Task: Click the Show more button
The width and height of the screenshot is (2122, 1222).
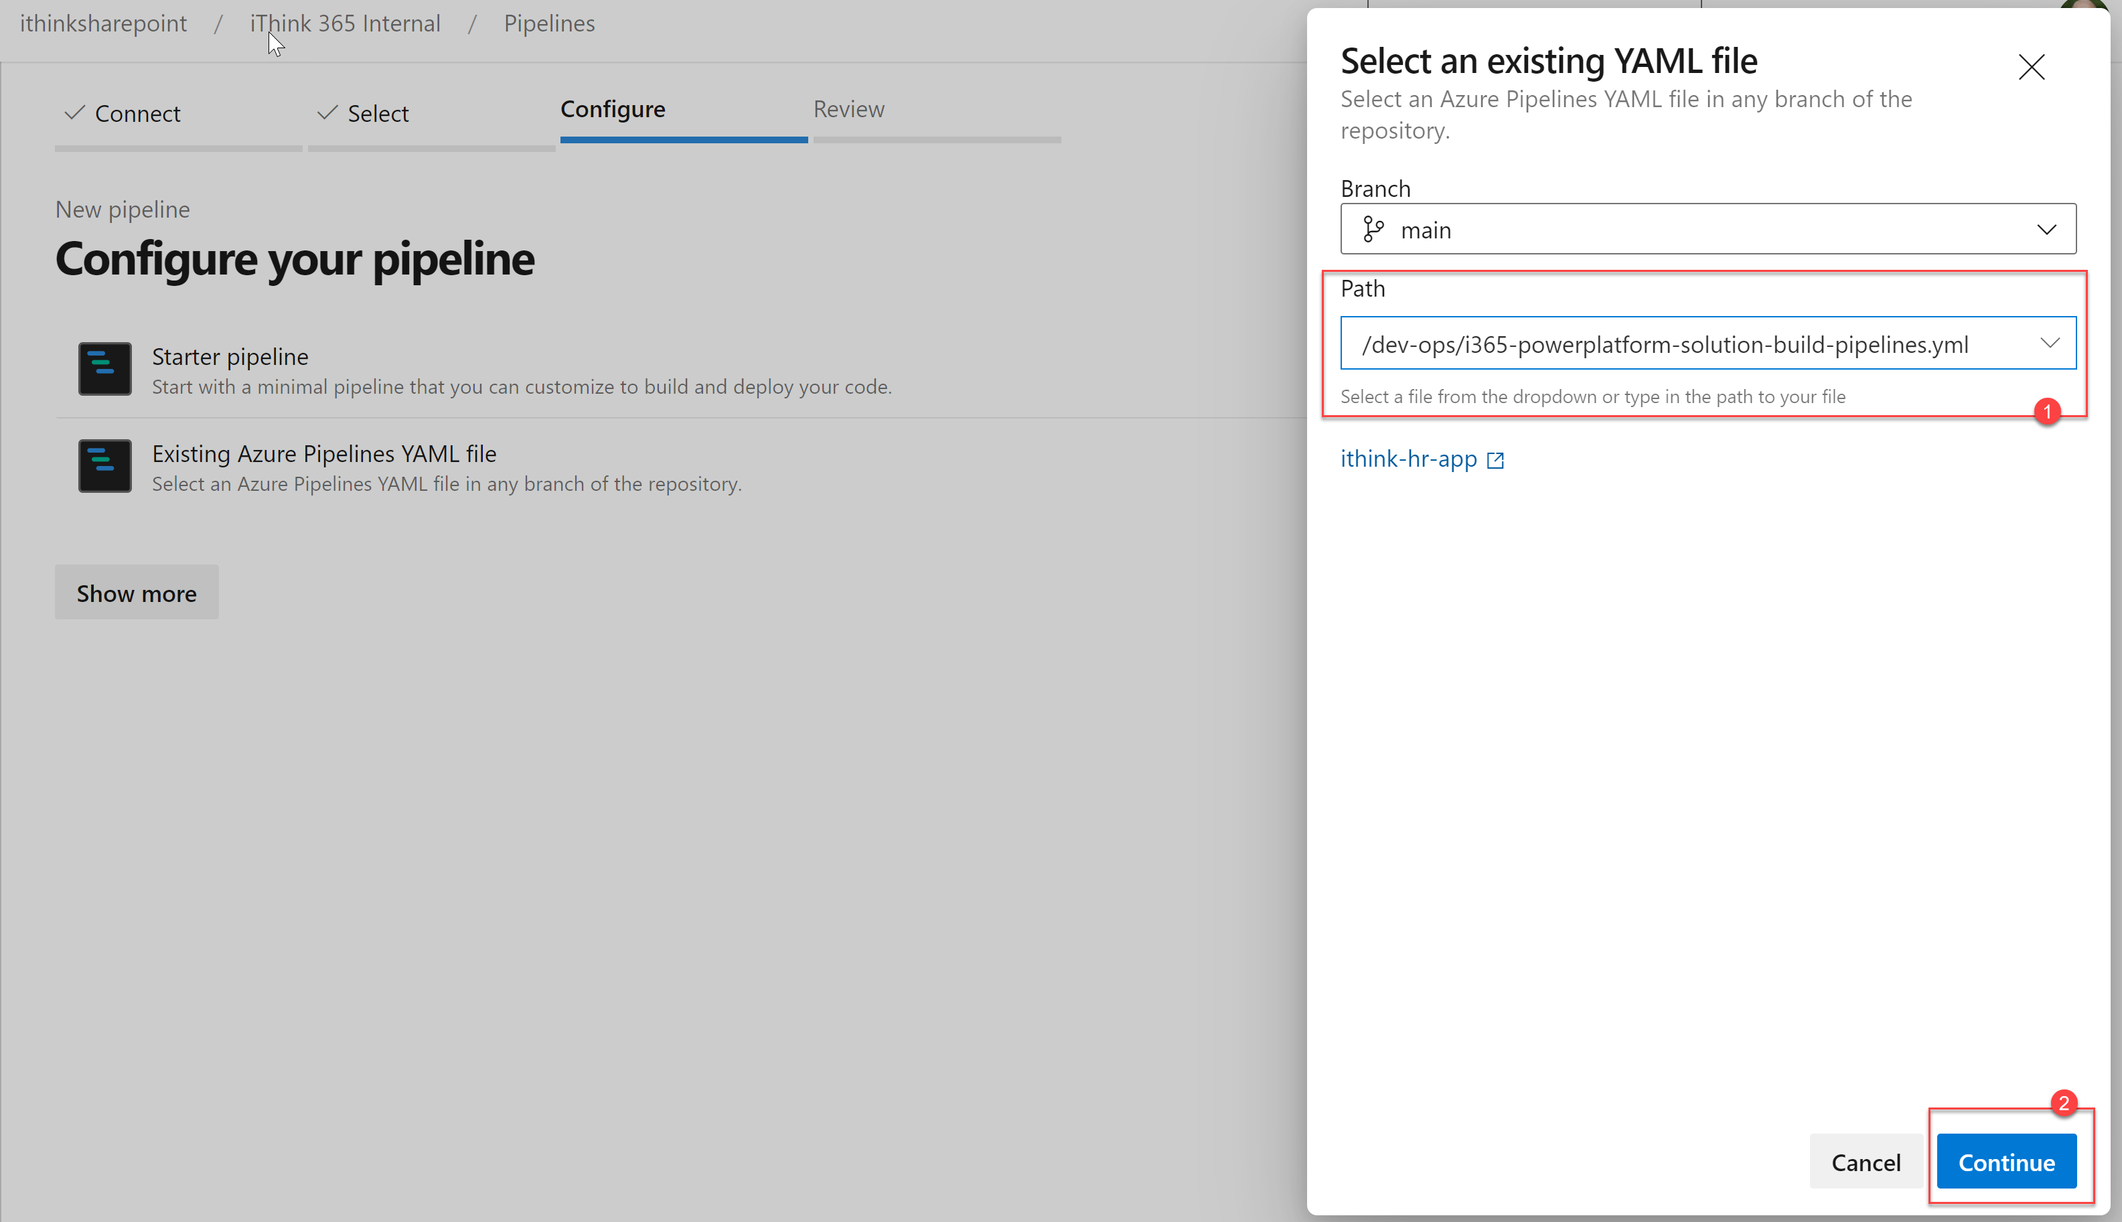Action: click(137, 593)
